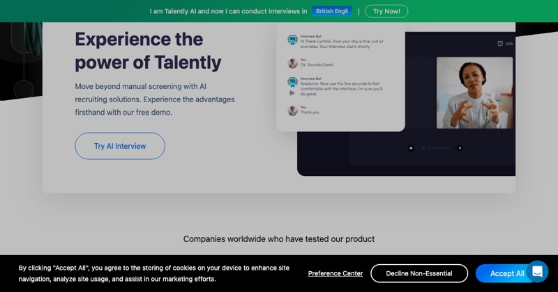
Task: Decline non-essential cookies
Action: pyautogui.click(x=419, y=273)
